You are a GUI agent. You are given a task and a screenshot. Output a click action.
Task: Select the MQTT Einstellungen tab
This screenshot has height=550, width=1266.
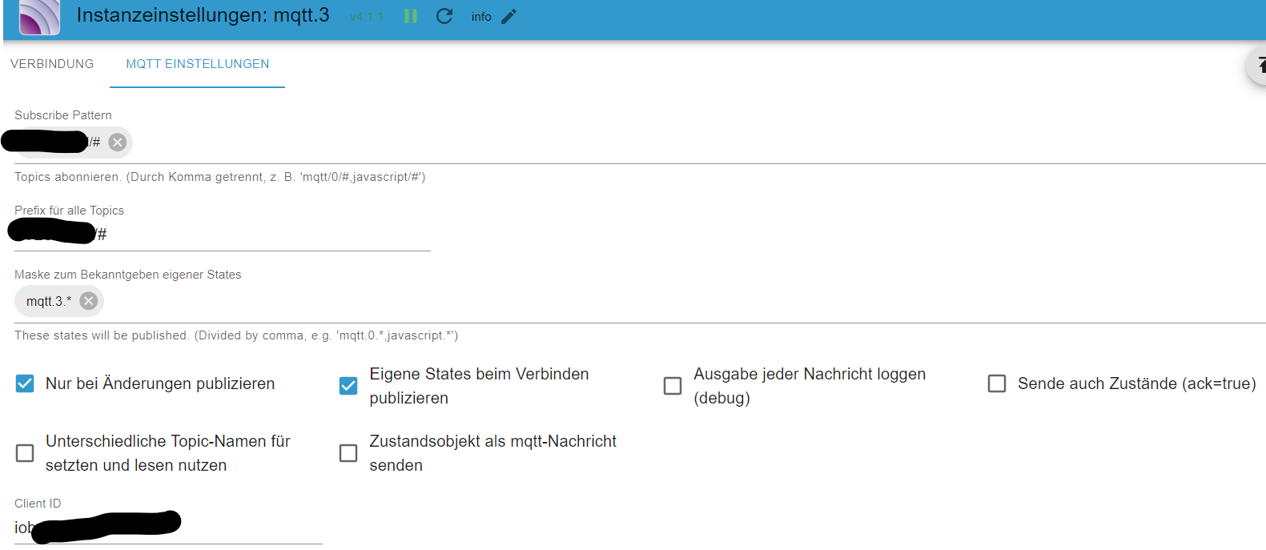click(198, 64)
